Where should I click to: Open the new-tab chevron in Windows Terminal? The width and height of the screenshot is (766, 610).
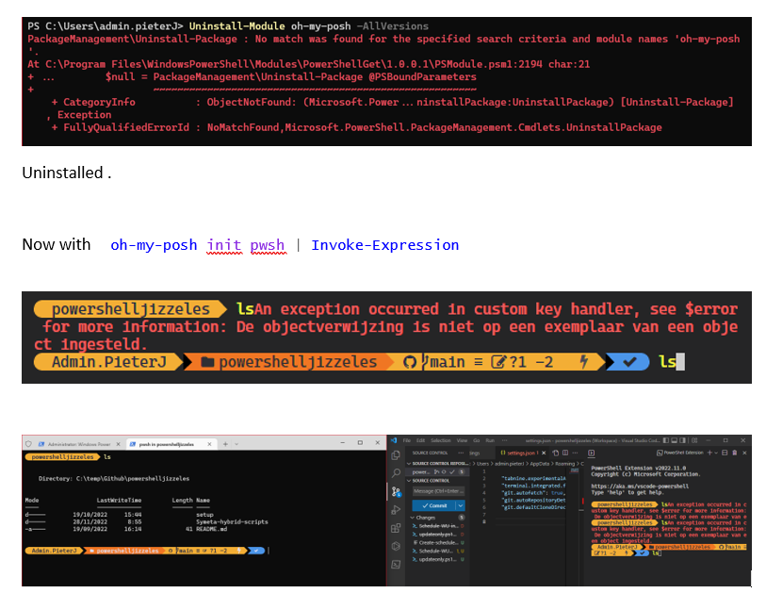(x=236, y=442)
